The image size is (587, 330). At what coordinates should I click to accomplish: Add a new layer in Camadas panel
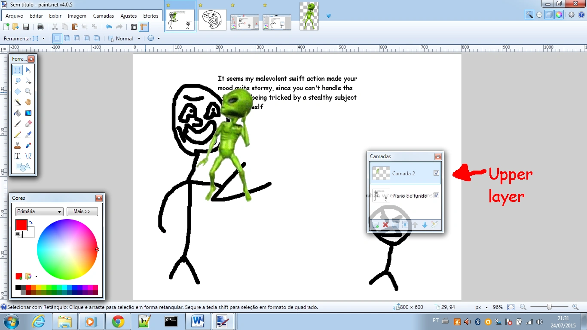coord(376,225)
